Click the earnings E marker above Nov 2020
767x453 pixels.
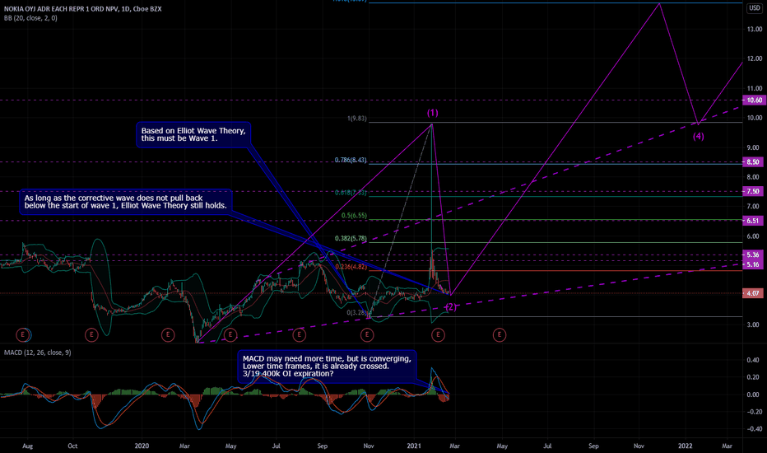tap(367, 335)
